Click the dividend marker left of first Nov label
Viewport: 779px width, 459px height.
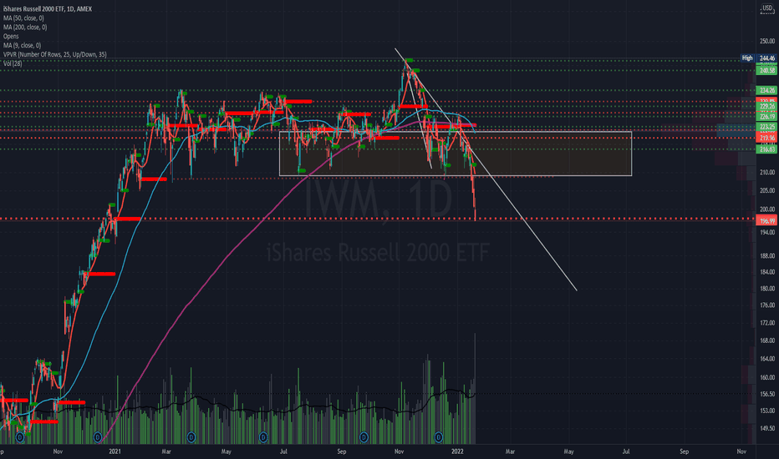pos(20,437)
